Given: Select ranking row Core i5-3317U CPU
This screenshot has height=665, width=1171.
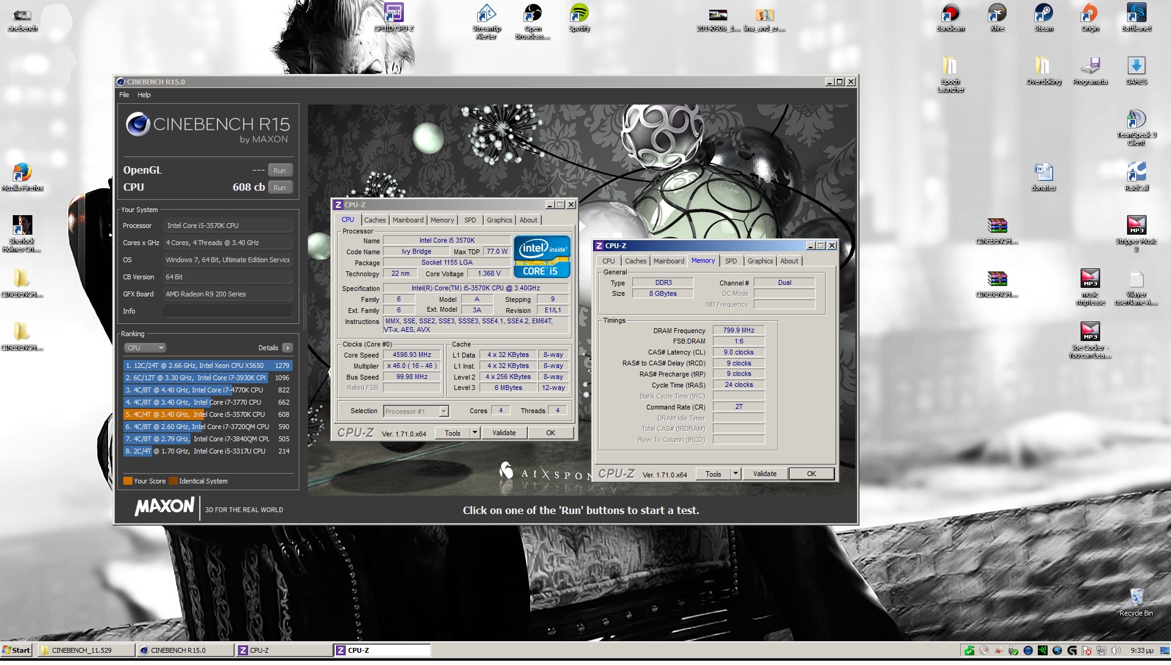Looking at the screenshot, I should click(208, 451).
